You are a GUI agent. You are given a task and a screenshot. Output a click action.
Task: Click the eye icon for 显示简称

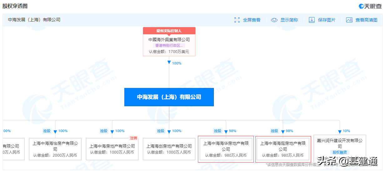(274, 20)
